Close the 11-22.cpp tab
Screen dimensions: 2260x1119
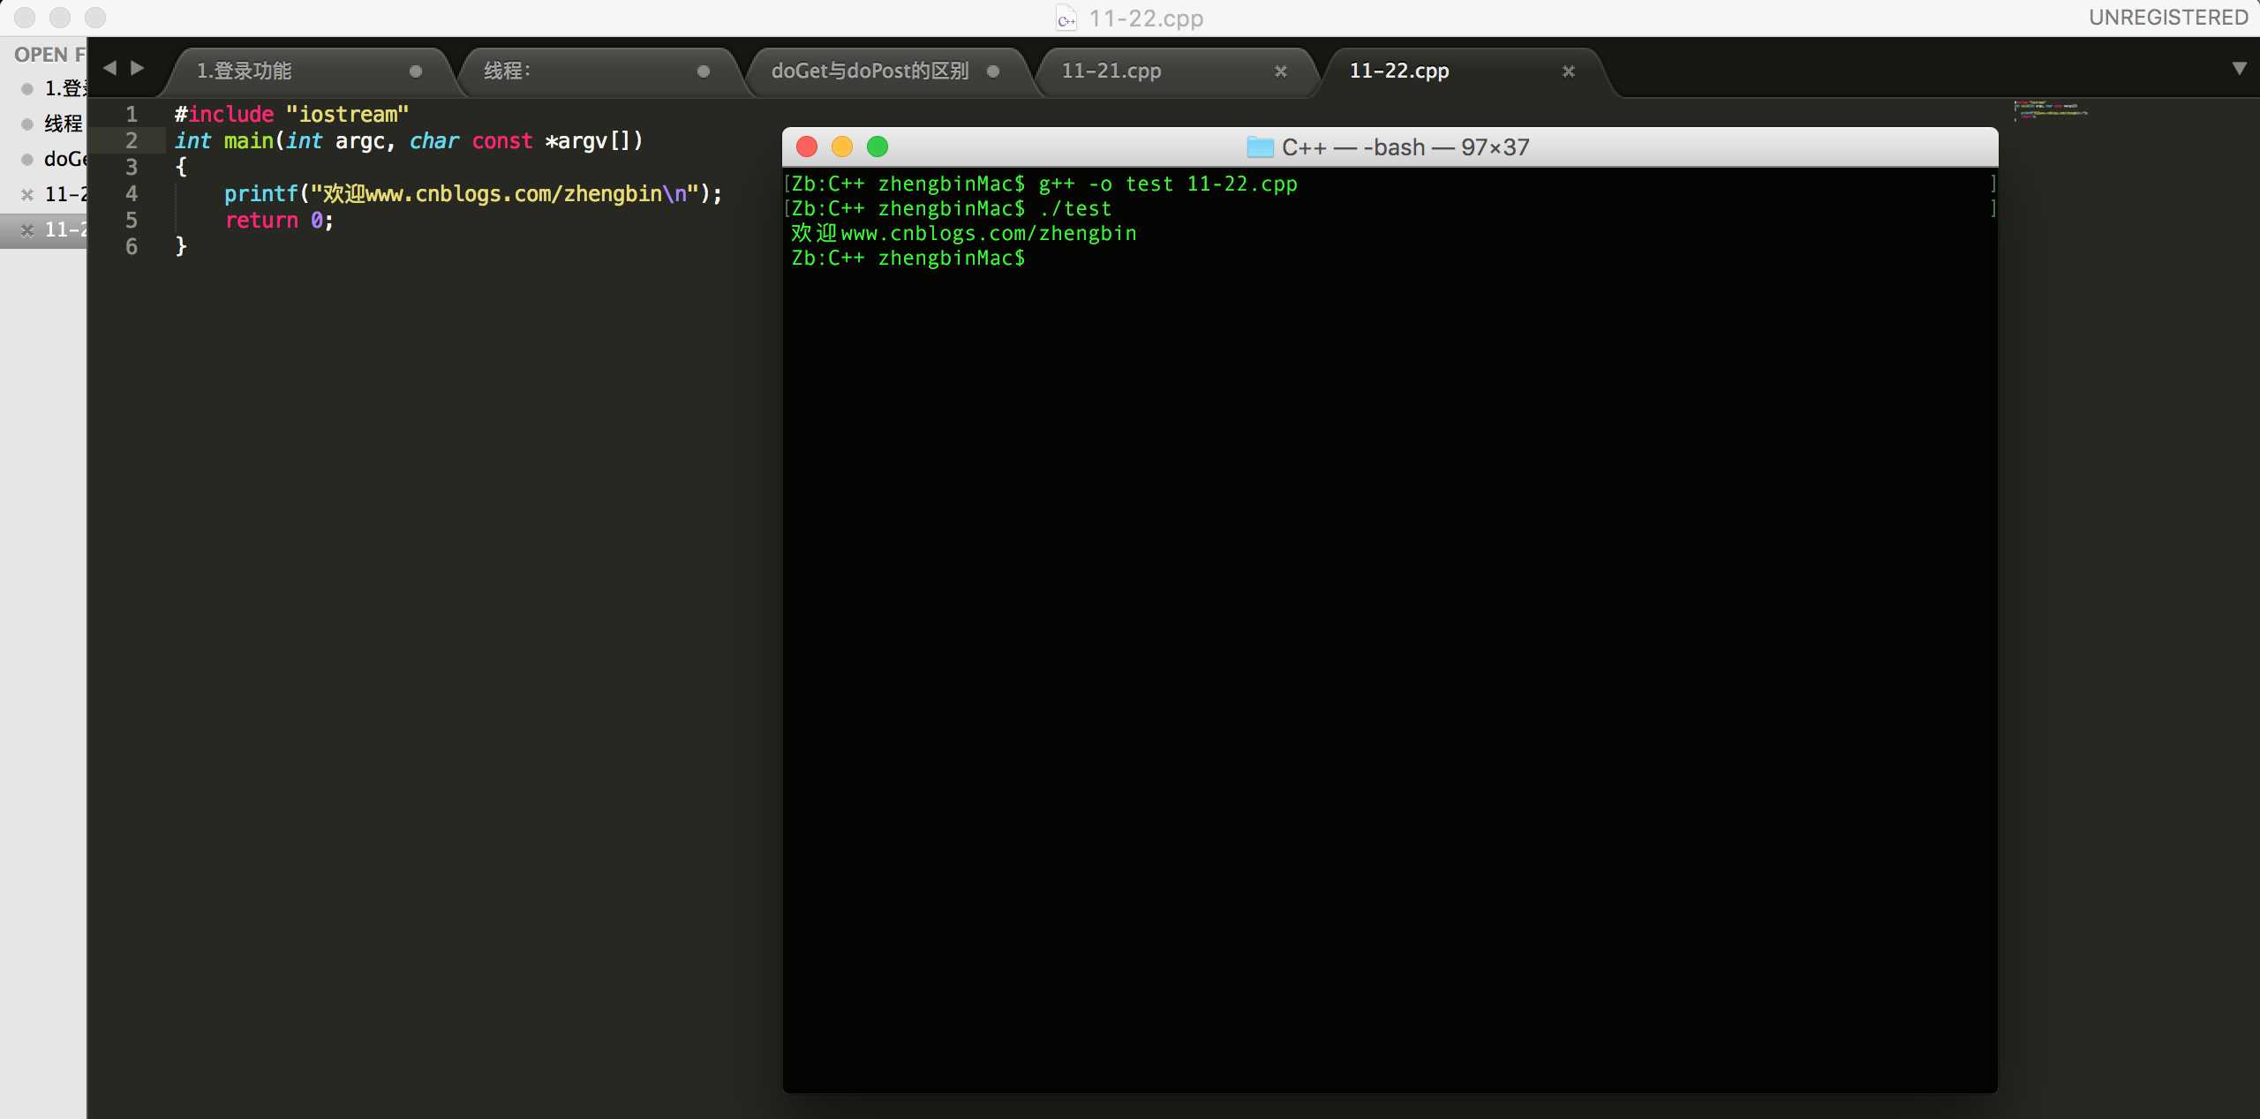1569,71
